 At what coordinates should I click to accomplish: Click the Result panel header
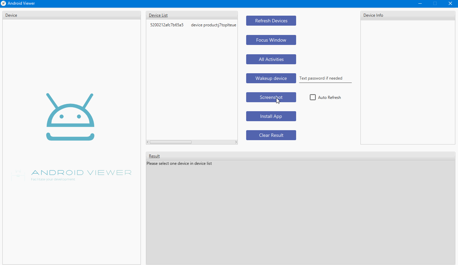click(300, 156)
